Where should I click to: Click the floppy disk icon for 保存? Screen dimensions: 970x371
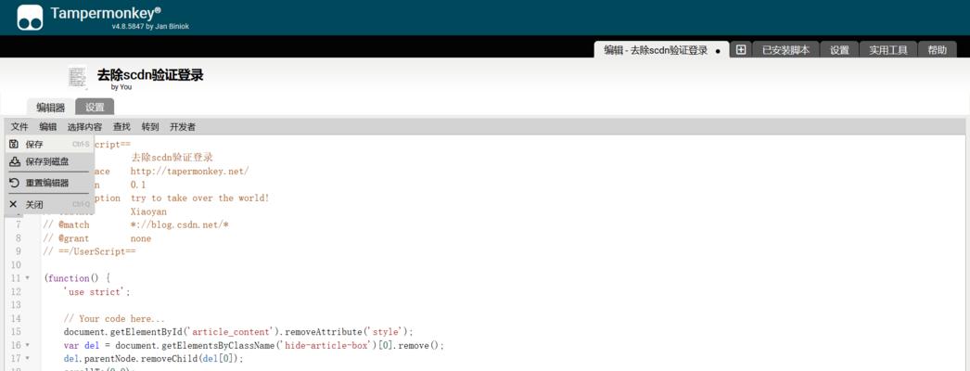[14, 144]
